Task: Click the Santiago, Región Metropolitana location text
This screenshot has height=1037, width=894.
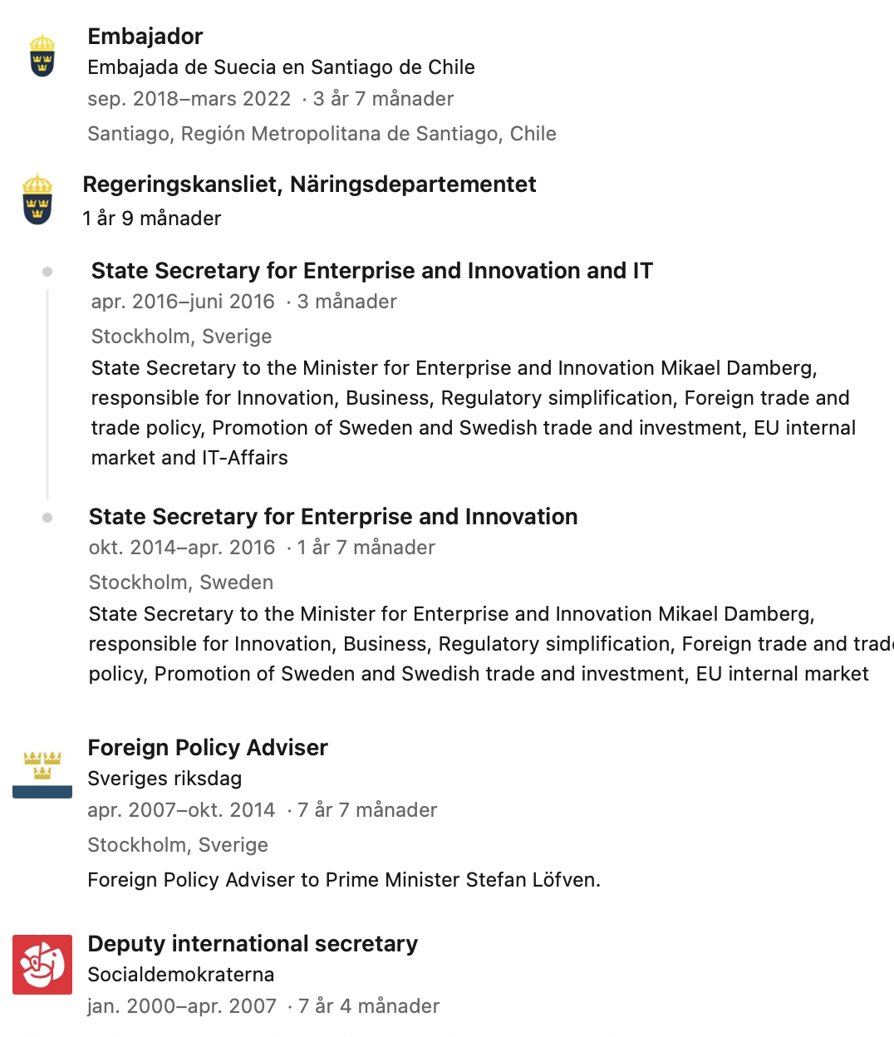Action: coord(322,134)
